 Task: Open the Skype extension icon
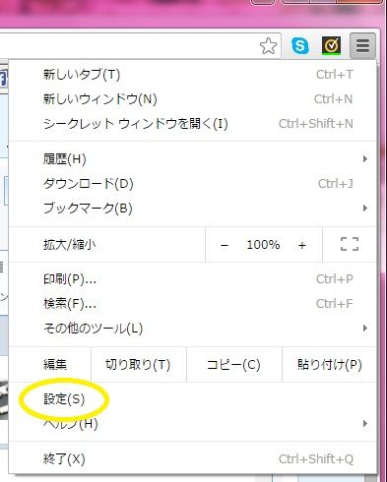tap(300, 45)
